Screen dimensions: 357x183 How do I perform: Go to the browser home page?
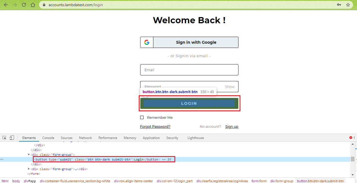coord(33,5)
